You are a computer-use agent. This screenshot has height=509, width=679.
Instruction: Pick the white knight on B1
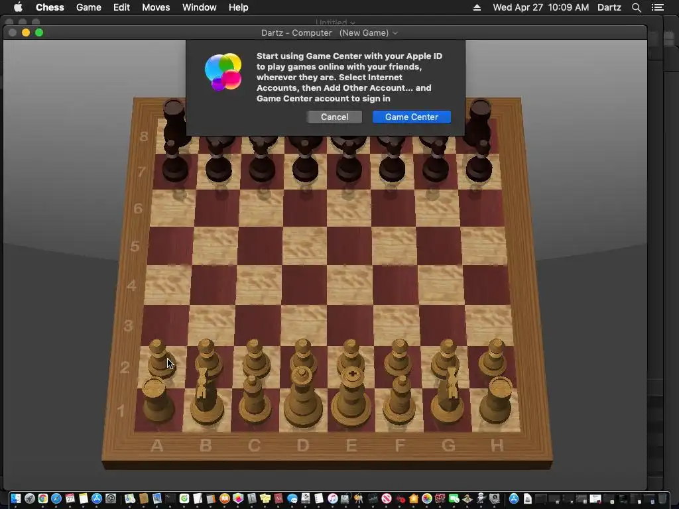pyautogui.click(x=207, y=396)
